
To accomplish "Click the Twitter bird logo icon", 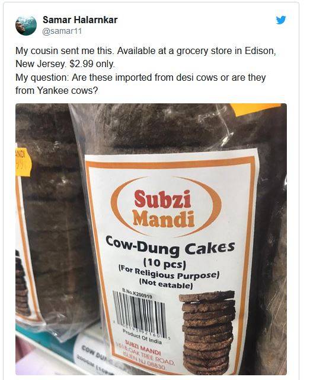I will (x=281, y=20).
